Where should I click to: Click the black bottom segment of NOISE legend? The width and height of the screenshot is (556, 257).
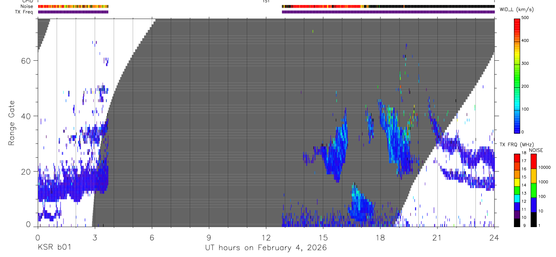[533, 219]
